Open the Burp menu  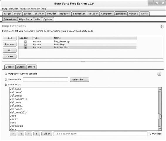[x=5, y=9]
